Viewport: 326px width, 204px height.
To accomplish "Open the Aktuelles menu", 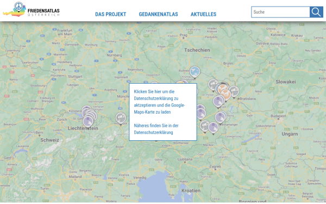I will pos(203,14).
